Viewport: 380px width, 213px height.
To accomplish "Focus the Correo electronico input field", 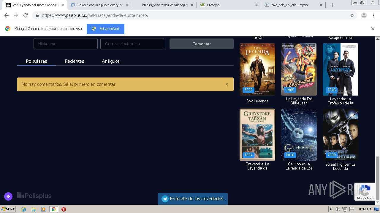I will (x=132, y=44).
